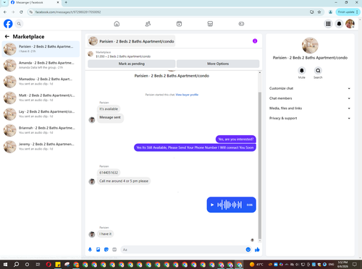Choose a GIF icon
The image size is (362, 269).
click(x=114, y=249)
